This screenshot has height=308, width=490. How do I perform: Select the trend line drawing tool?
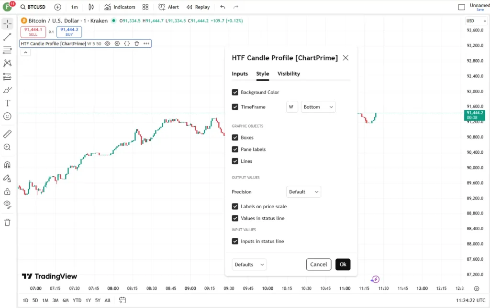(7, 37)
